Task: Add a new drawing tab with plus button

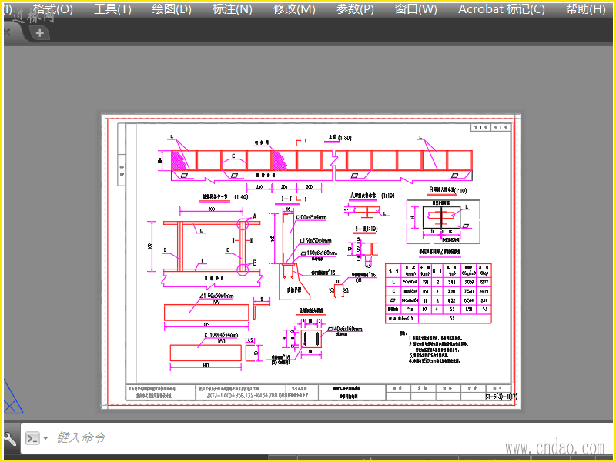Action: 40,33
